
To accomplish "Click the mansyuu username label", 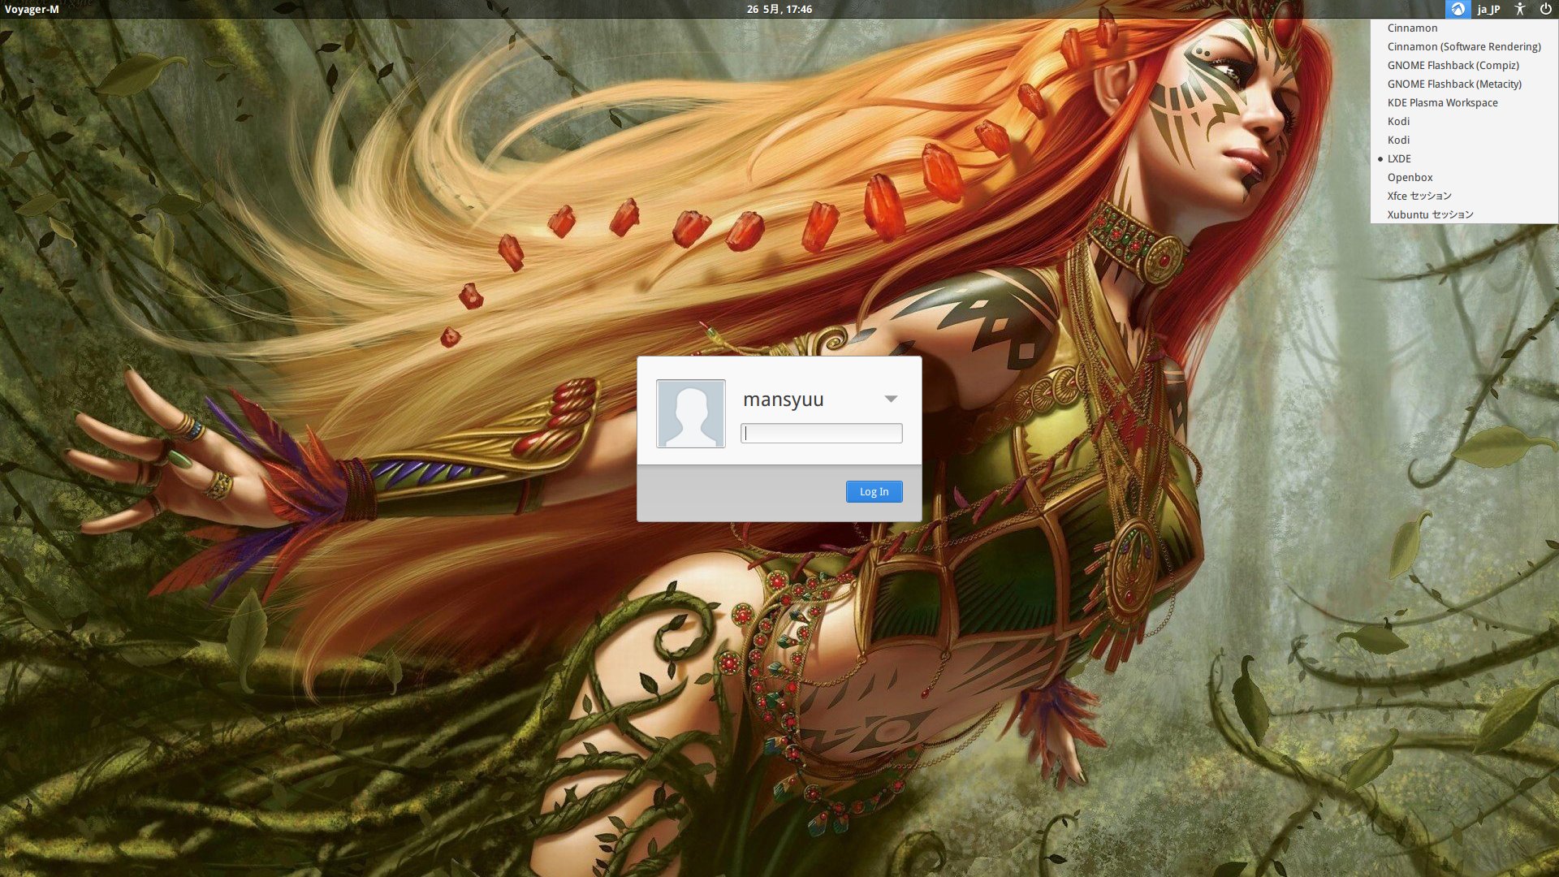I will click(x=783, y=400).
